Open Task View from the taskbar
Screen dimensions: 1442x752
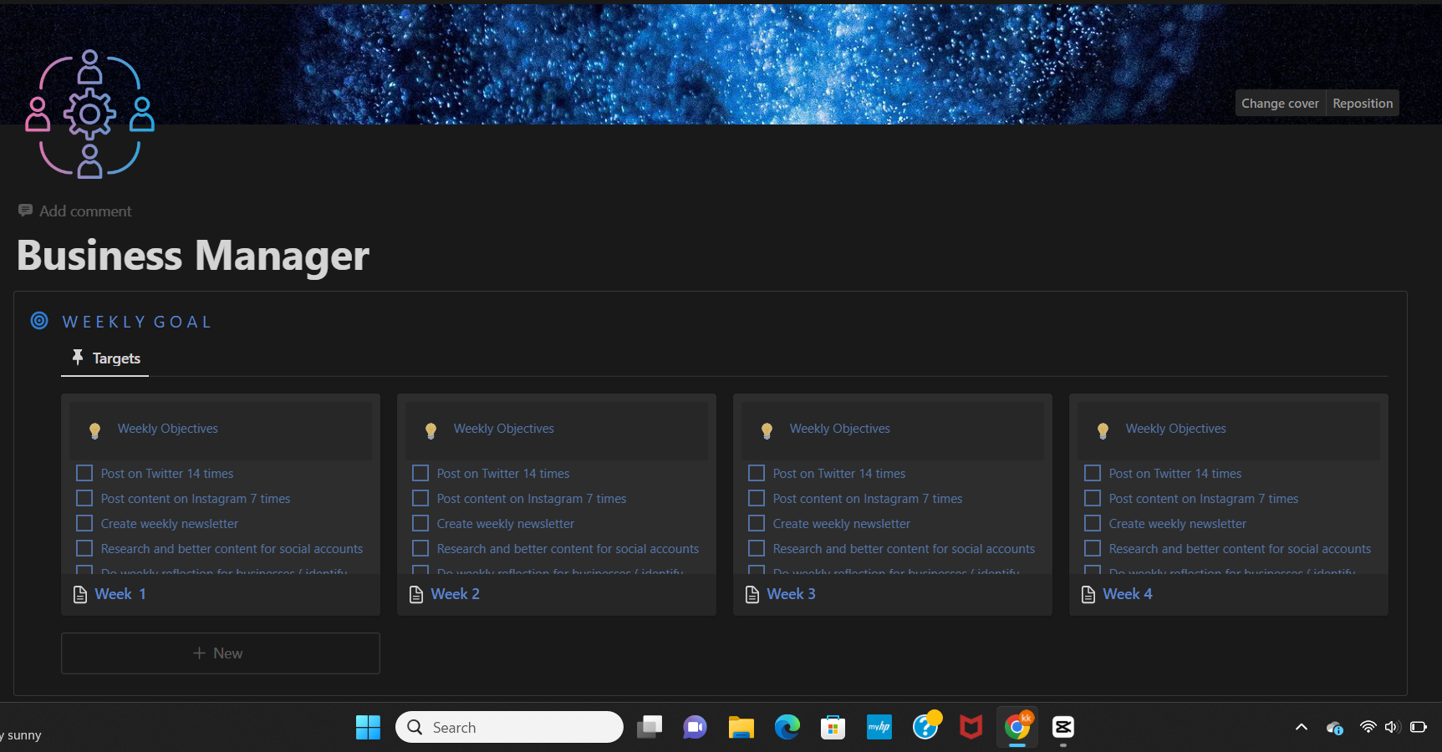tap(650, 727)
